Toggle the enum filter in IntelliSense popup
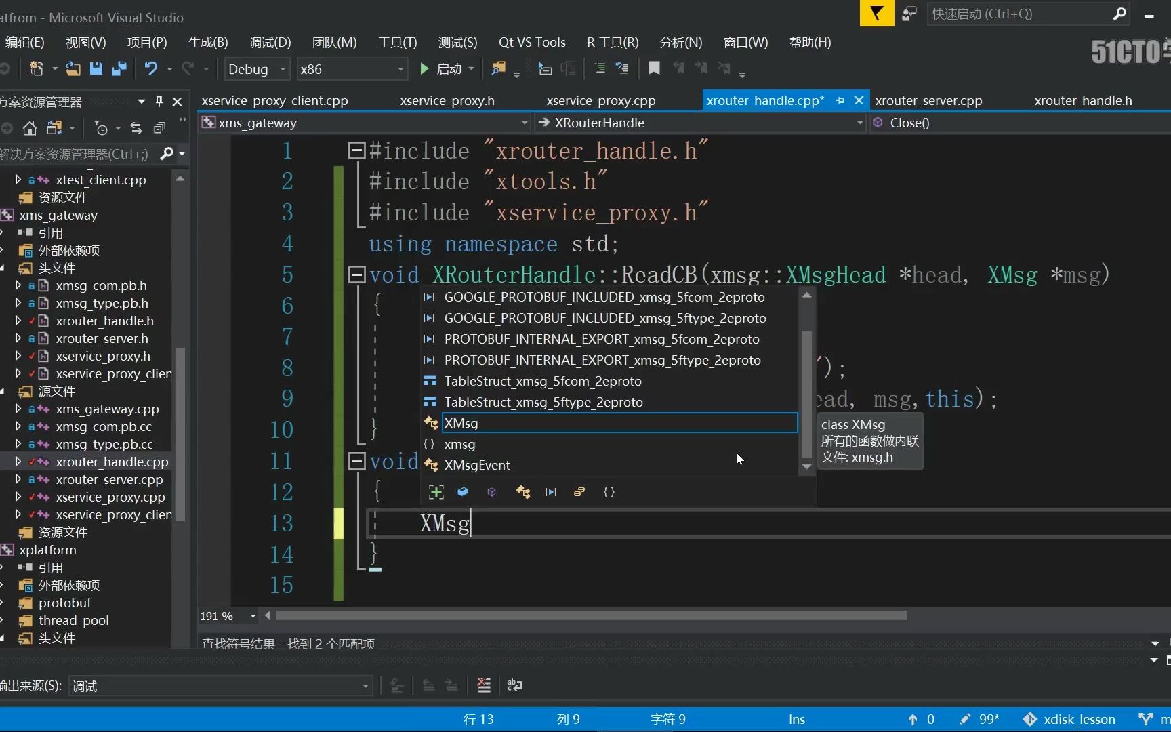Viewport: 1171px width, 732px height. pos(579,492)
